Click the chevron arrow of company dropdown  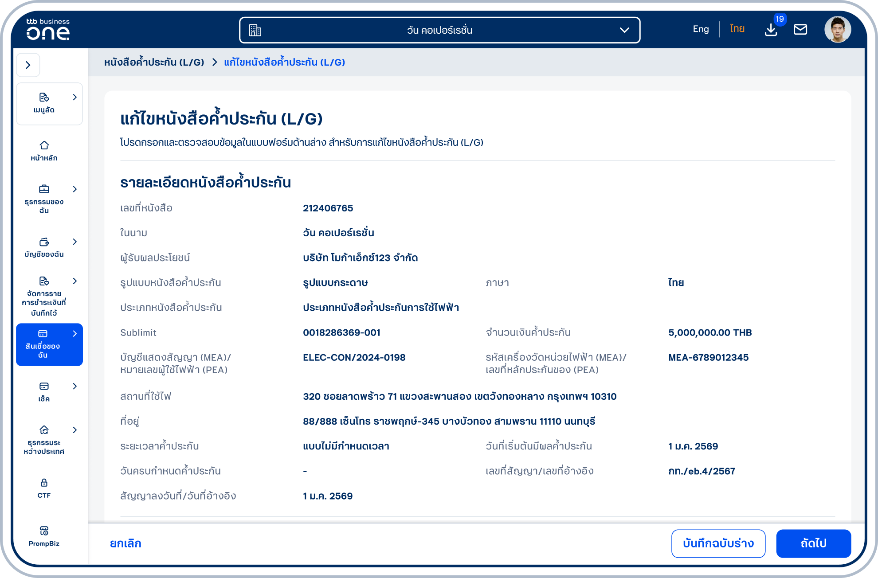624,30
